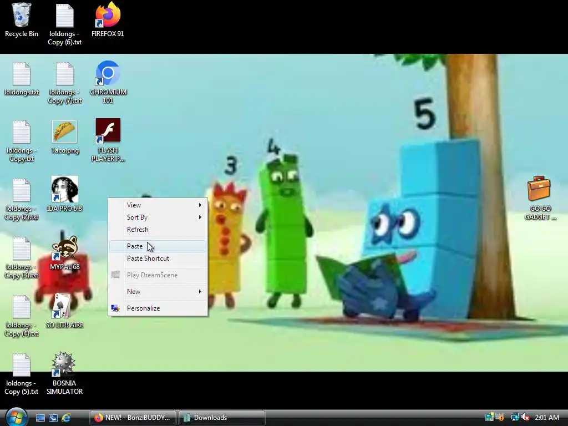This screenshot has width=568, height=426.
Task: Select the Recycle Bin desktop icon
Action: [x=22, y=20]
